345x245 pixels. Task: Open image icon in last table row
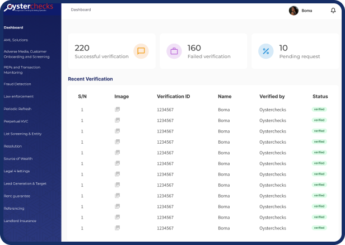pos(117,228)
